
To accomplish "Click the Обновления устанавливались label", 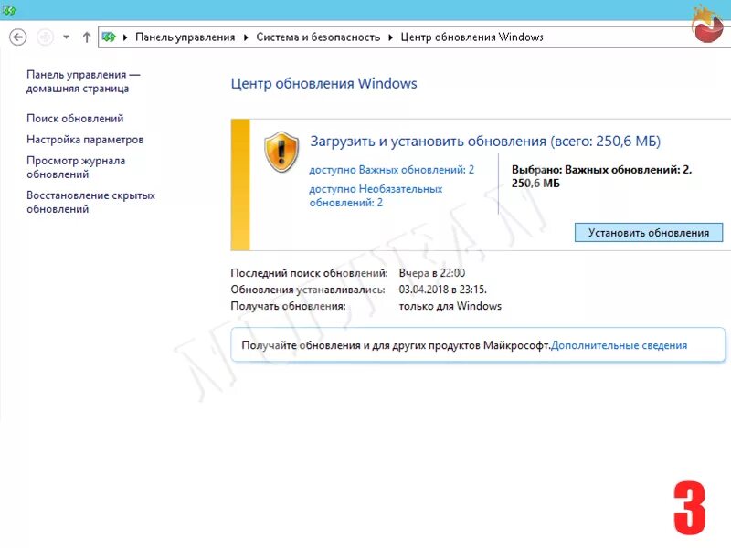I will 308,290.
